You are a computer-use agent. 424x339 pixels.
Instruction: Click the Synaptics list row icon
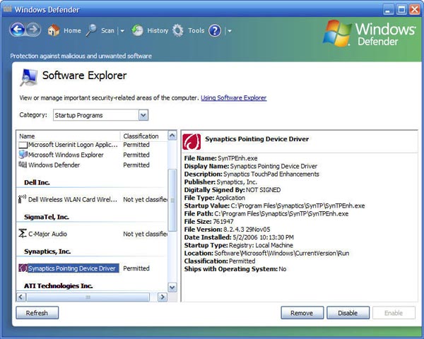tap(23, 268)
